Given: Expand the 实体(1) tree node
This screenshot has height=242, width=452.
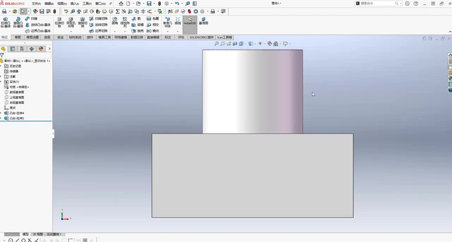Looking at the screenshot, I should pos(1,82).
